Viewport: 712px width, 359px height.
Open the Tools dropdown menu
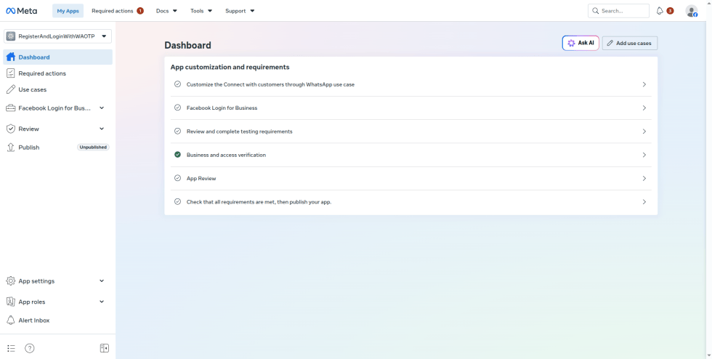click(201, 11)
